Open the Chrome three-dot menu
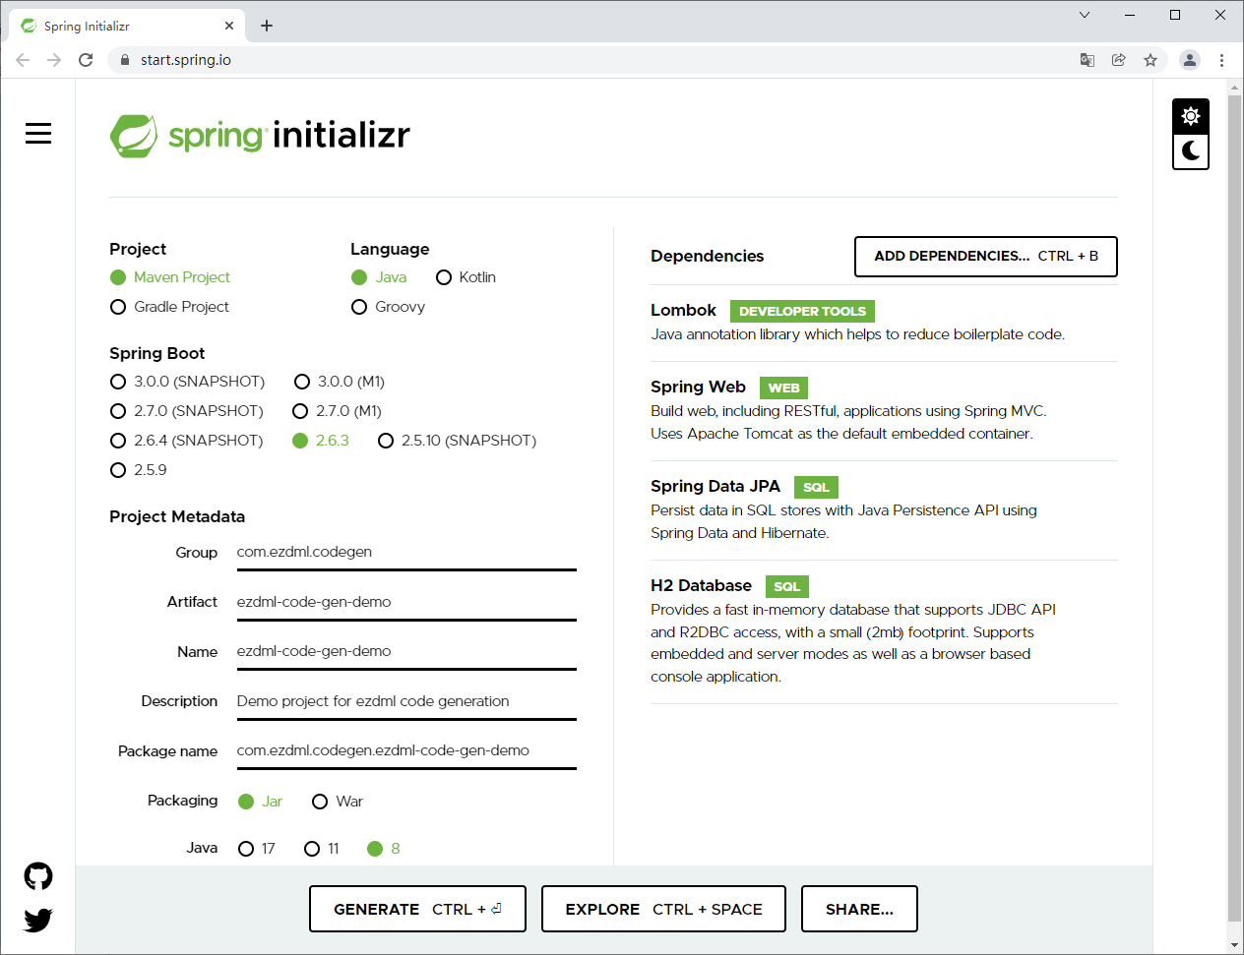Viewport: 1244px width, 955px height. click(1221, 60)
